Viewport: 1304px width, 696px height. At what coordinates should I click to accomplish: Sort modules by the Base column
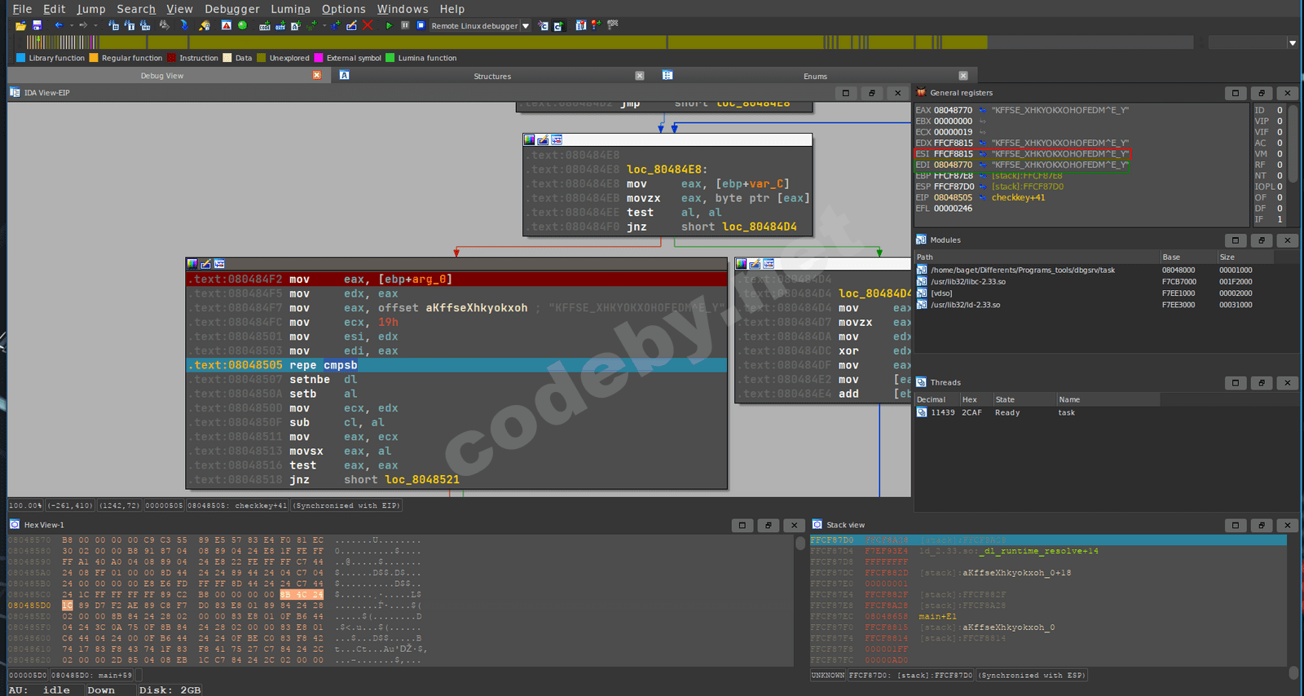click(1188, 257)
